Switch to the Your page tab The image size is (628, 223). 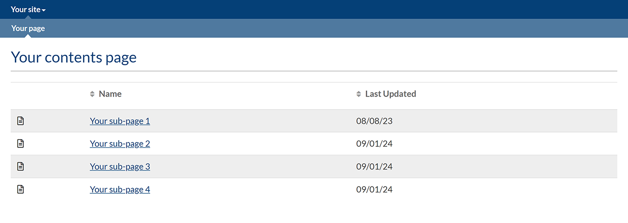click(28, 29)
